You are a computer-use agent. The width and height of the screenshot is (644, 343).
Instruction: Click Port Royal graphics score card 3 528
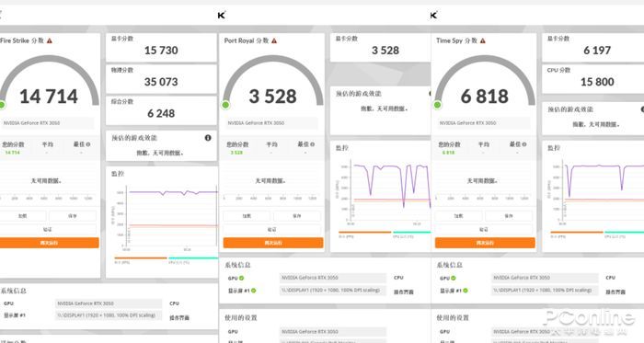pyautogui.click(x=385, y=51)
